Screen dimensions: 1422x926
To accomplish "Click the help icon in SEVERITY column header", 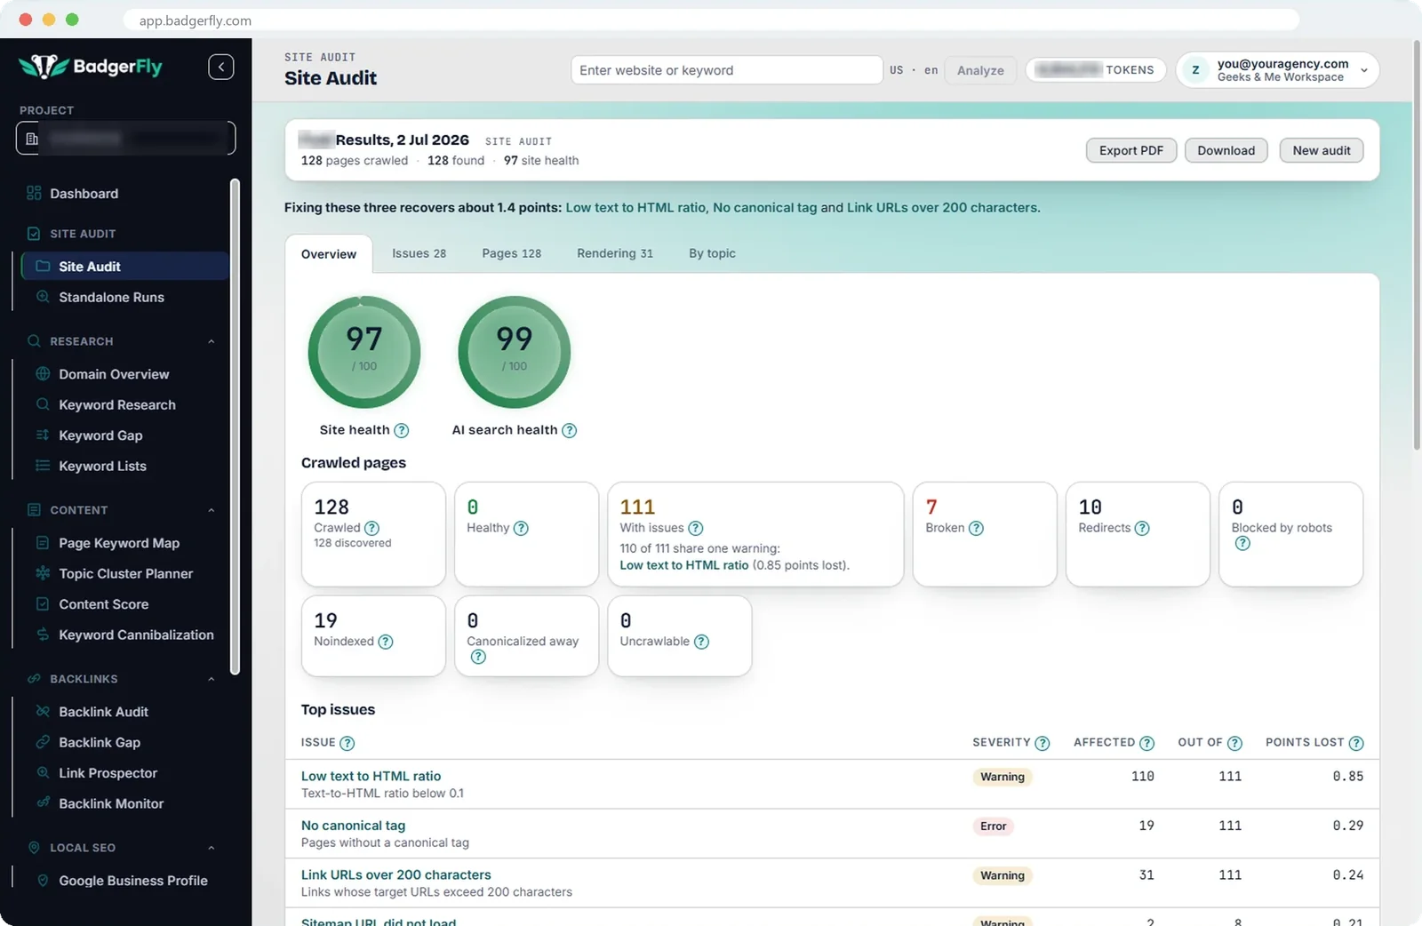I will 1043,743.
